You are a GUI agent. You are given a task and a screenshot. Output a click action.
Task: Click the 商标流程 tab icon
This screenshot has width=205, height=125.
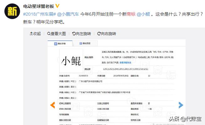[x=81, y=43]
